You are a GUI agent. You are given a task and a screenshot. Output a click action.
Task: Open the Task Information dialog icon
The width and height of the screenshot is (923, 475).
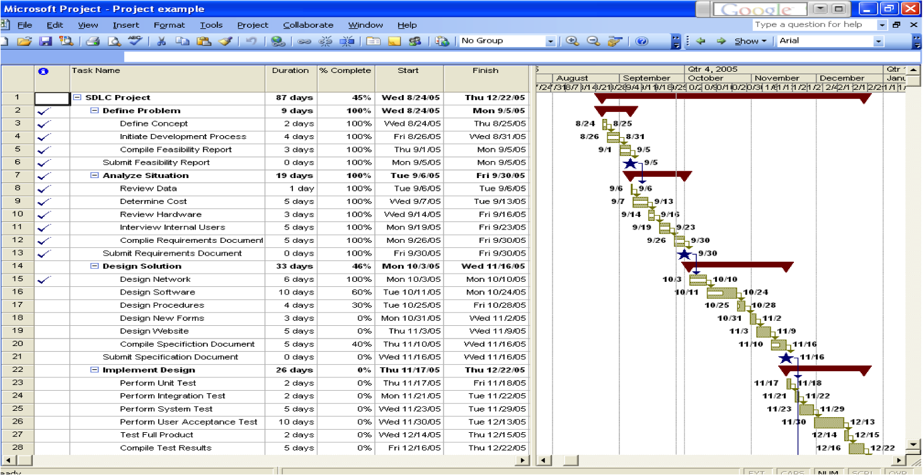coord(374,41)
